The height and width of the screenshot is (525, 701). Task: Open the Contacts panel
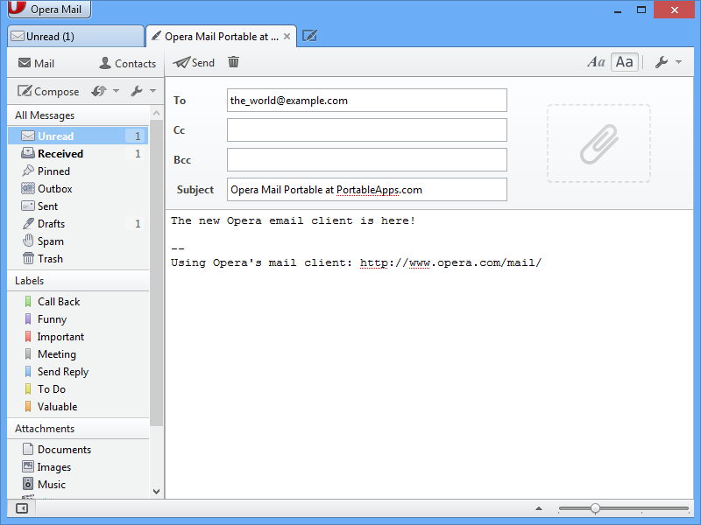pos(127,63)
